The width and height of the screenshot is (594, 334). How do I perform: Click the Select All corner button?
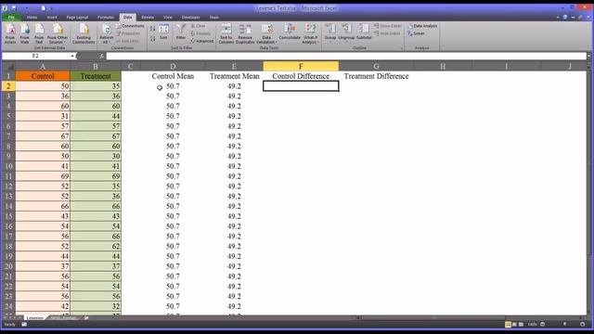(8, 66)
